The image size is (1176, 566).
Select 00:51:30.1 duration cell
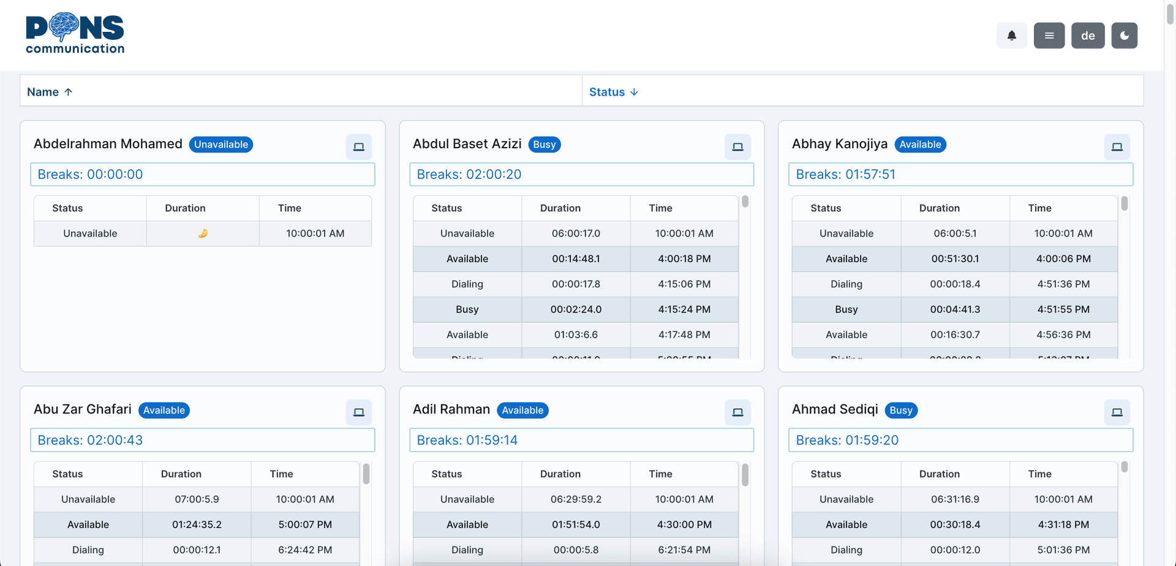click(x=955, y=258)
